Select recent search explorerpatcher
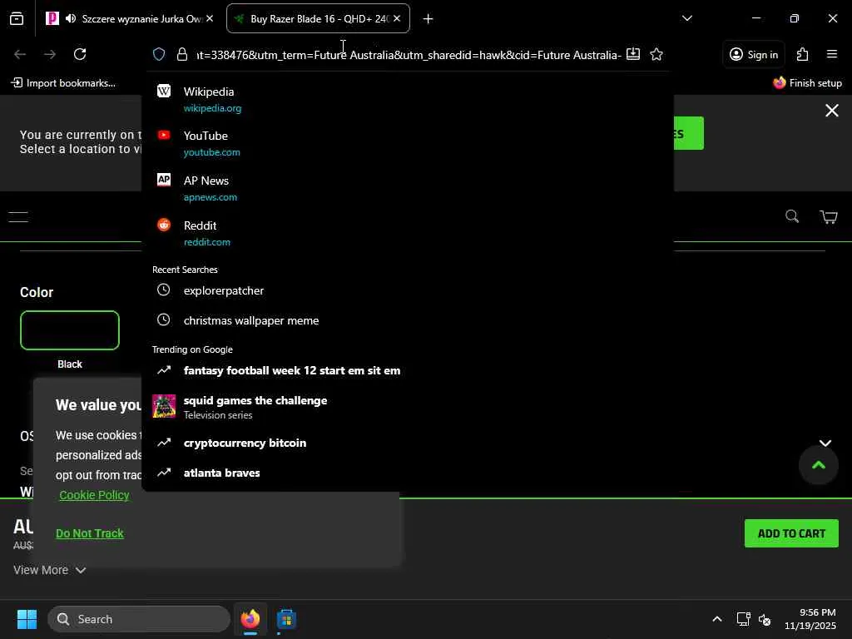Image resolution: width=852 pixels, height=639 pixels. pos(408,290)
